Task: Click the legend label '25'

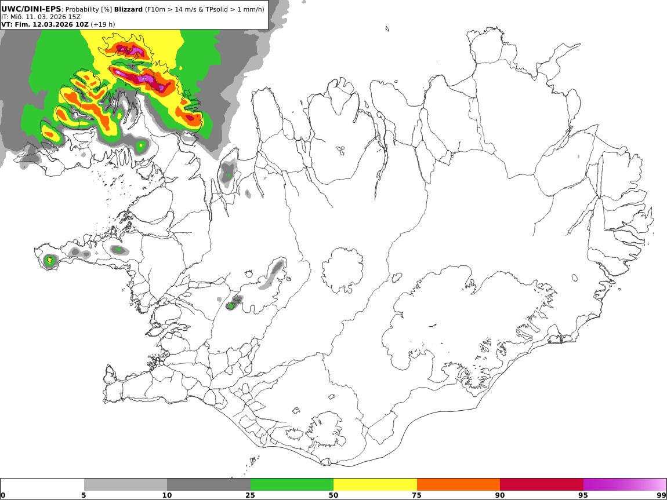Action: tap(250, 495)
